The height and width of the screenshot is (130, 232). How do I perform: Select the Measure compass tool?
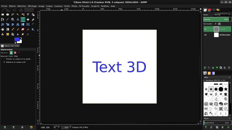click(18, 19)
